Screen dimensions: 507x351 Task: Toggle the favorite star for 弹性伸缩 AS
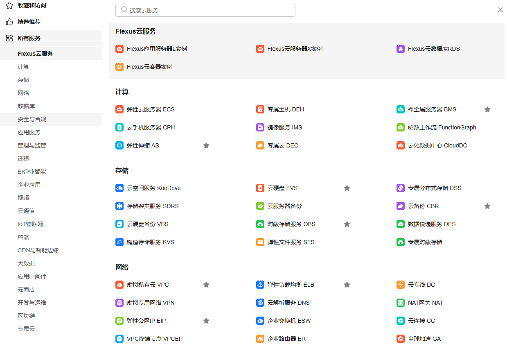point(206,145)
